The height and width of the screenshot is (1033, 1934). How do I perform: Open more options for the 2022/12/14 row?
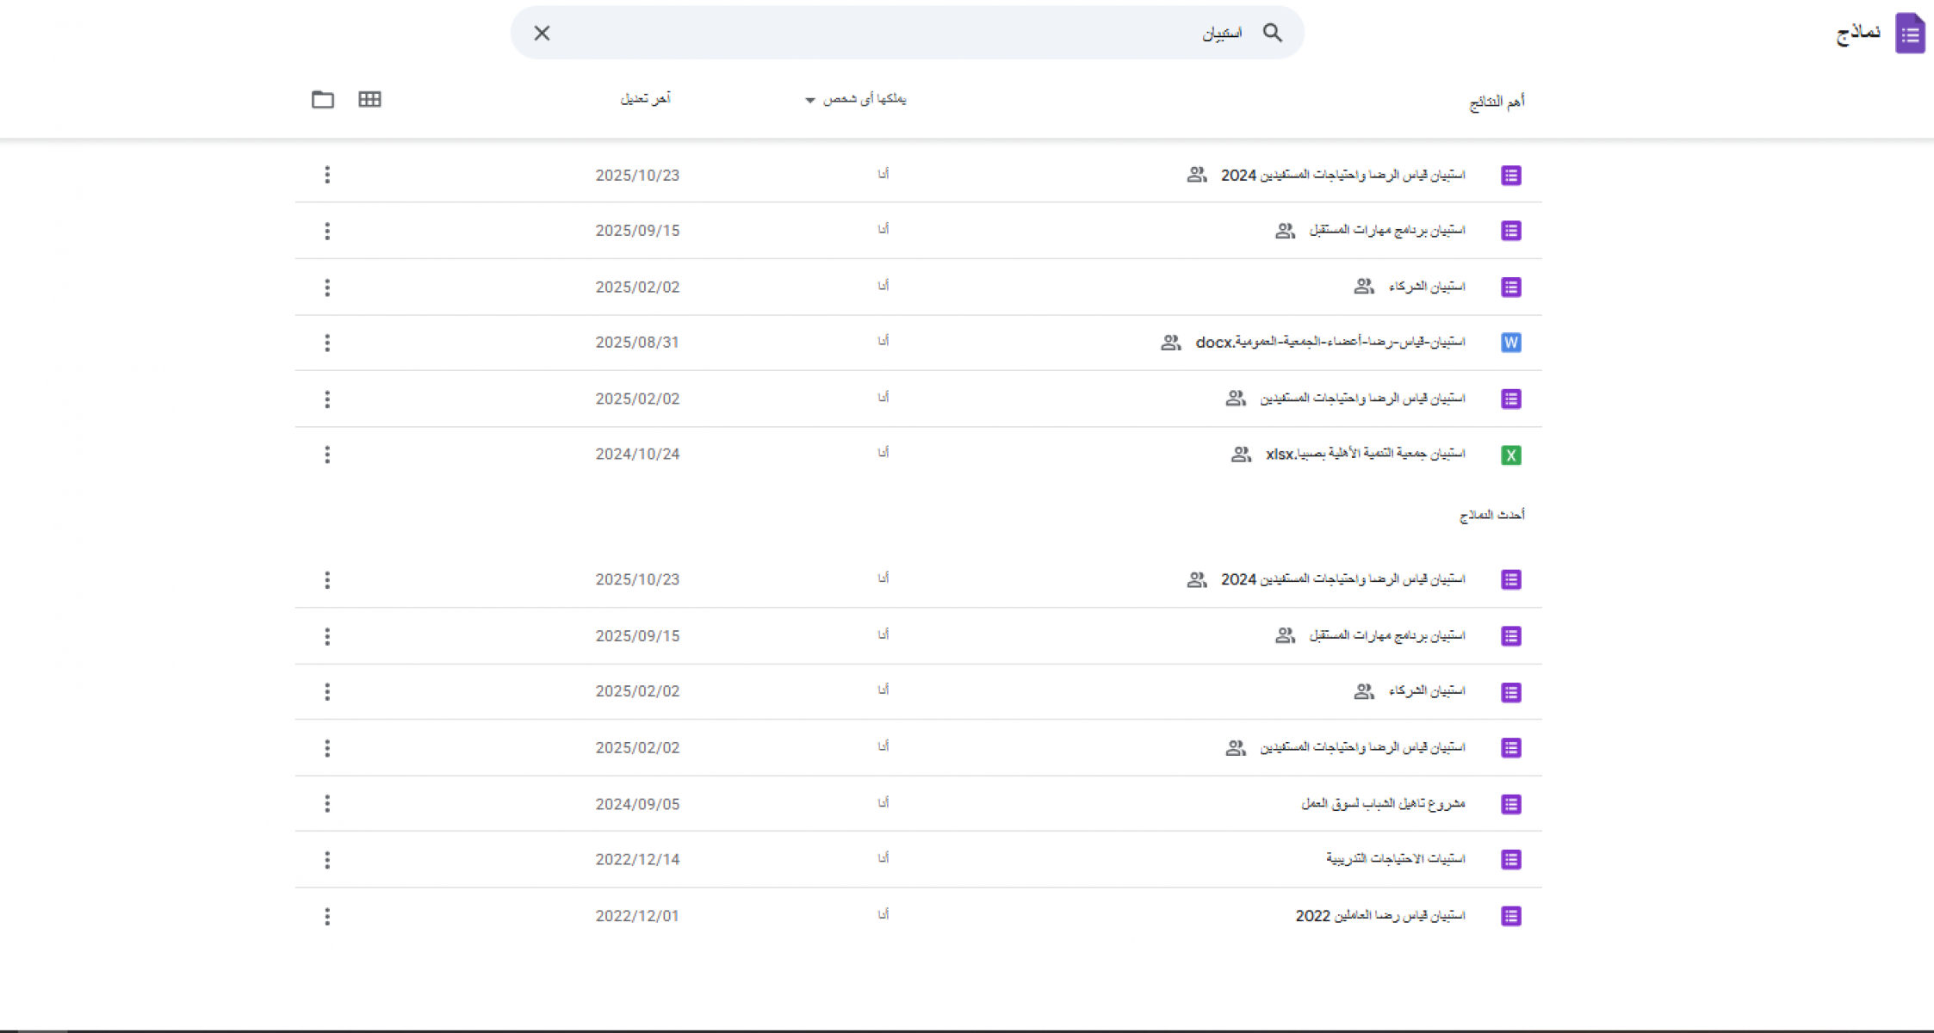327,860
